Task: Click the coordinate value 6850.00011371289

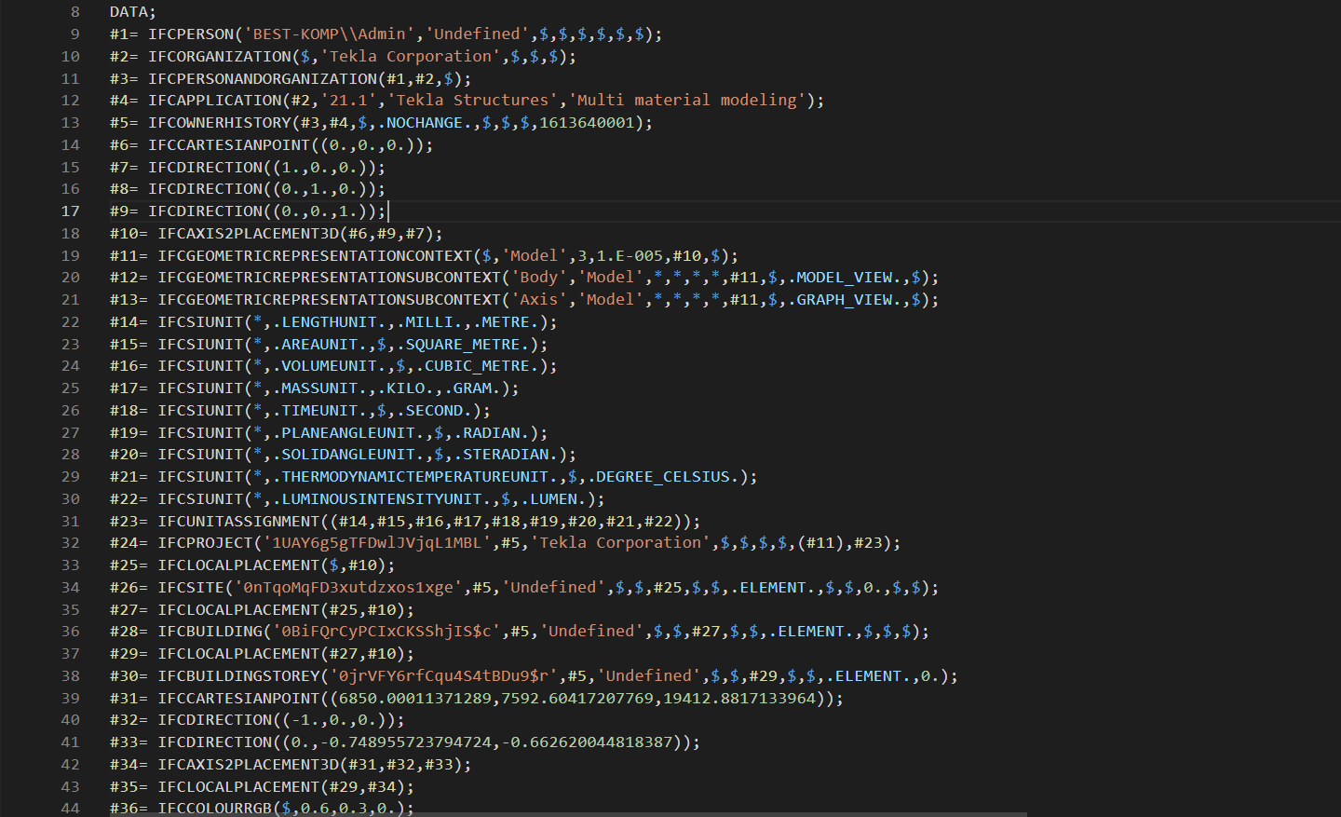Action: point(415,699)
